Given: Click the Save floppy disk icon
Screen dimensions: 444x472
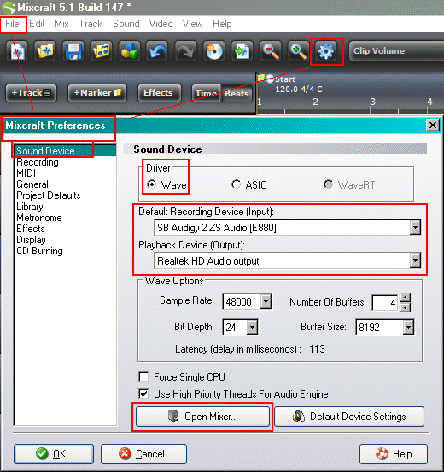Looking at the screenshot, I should [73, 51].
